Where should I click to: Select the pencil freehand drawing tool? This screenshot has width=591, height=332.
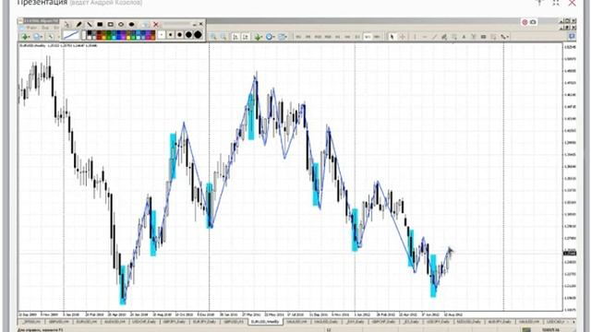[x=78, y=24]
